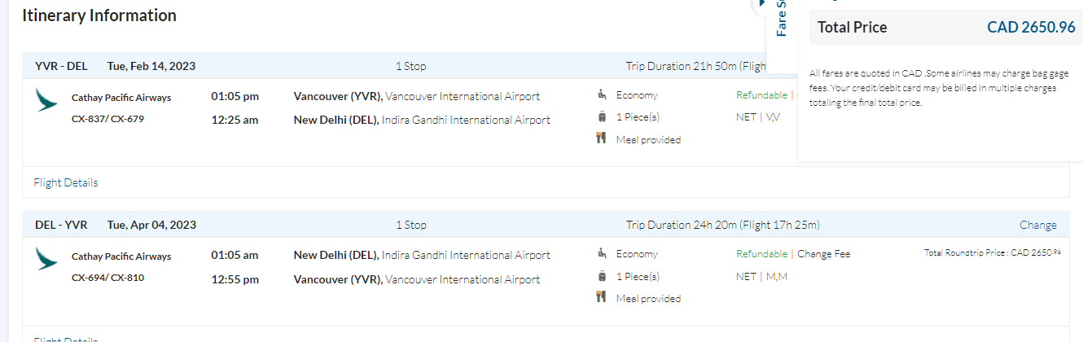
Task: Click the Economy seat icon on return flight
Action: [602, 254]
